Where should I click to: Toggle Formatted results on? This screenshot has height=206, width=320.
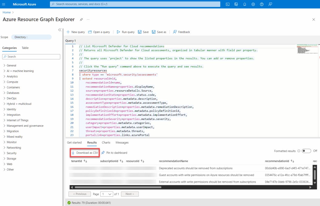pyautogui.click(x=306, y=151)
